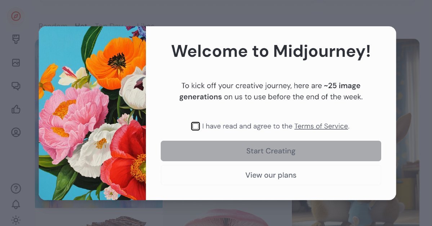Viewport: 432px width, 226px height.
Task: Open the profile account icon
Action: click(x=16, y=132)
